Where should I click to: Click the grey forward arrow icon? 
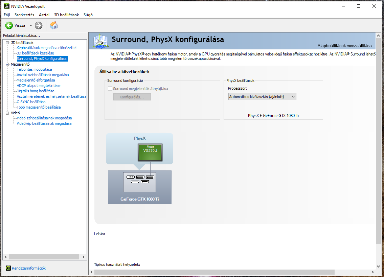[x=39, y=25]
